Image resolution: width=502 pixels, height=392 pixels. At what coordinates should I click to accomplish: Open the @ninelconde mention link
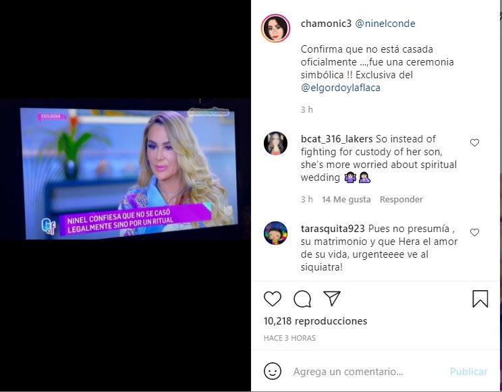pos(385,24)
